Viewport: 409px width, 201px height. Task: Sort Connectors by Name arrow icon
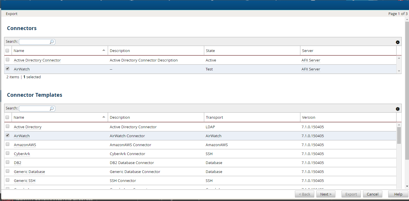tap(104, 50)
